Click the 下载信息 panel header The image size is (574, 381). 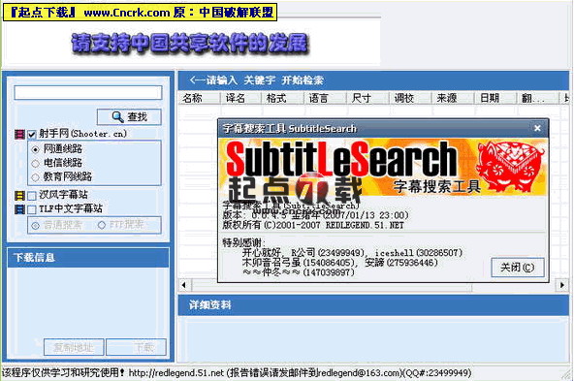[88, 258]
